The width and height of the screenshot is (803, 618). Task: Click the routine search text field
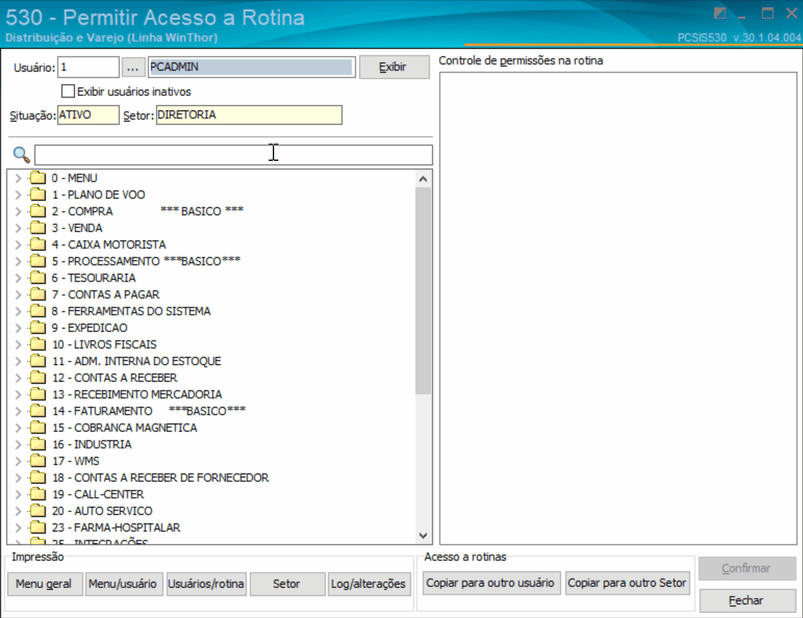pos(233,155)
